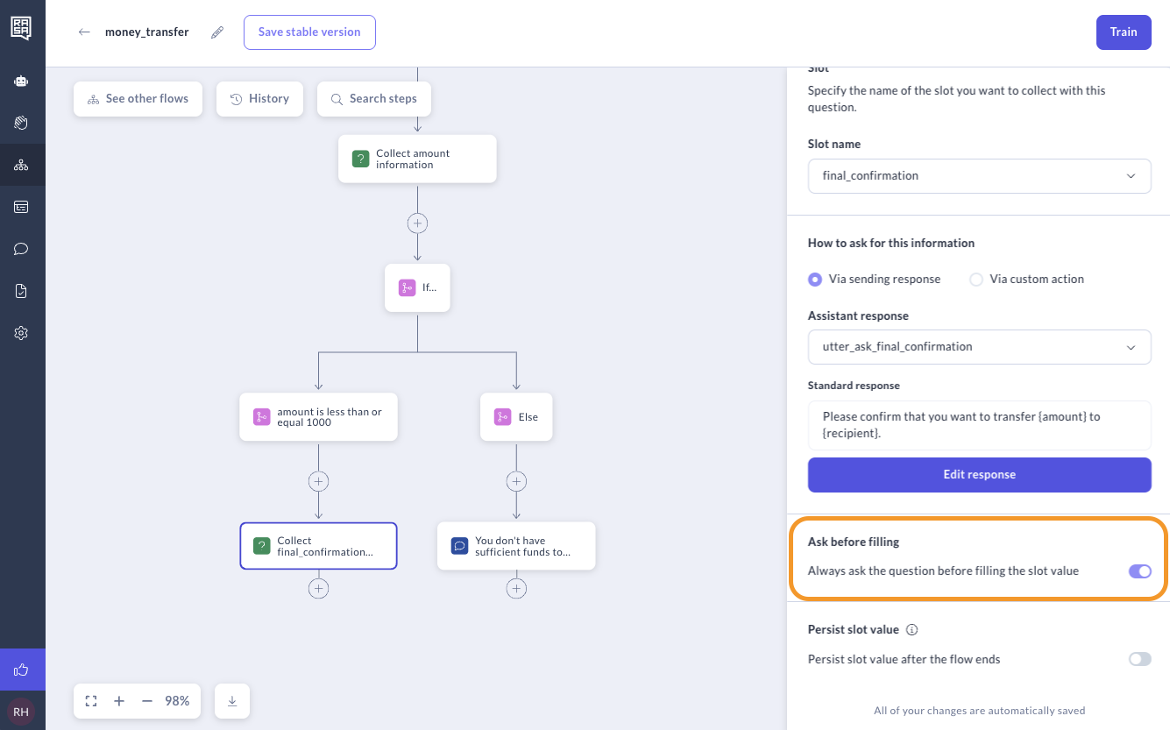
Task: Click Edit response button
Action: [979, 475]
